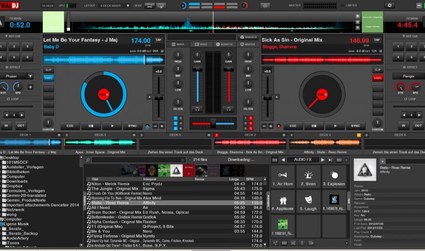Switch to the SCRATCH mixer tab
This screenshot has height=251, width=425.
click(224, 44)
